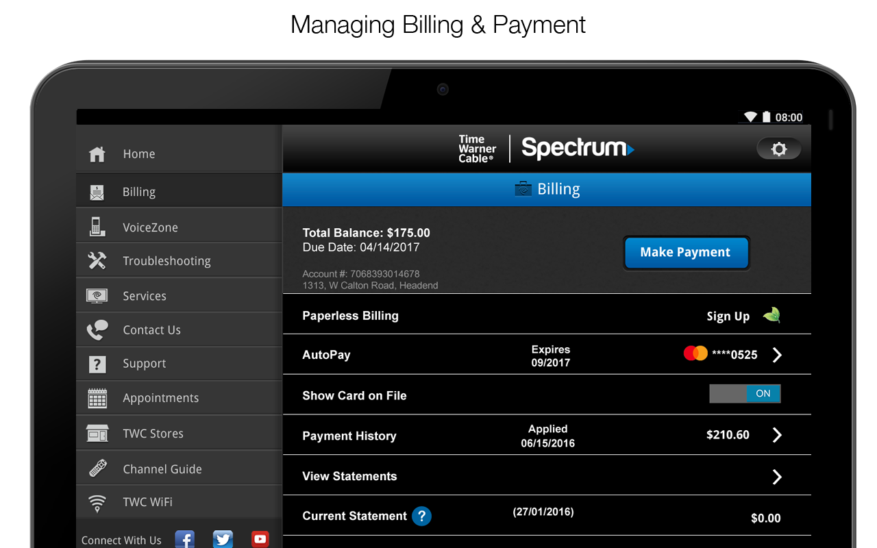Open View Statements with the chevron
Image resolution: width=877 pixels, height=548 pixels.
tap(777, 477)
